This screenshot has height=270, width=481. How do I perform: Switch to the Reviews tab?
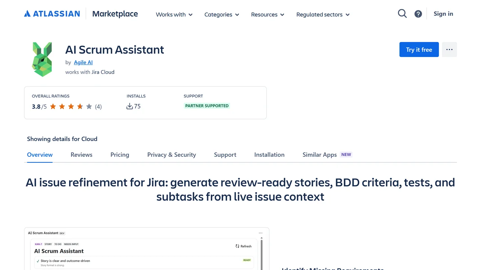coord(82,154)
